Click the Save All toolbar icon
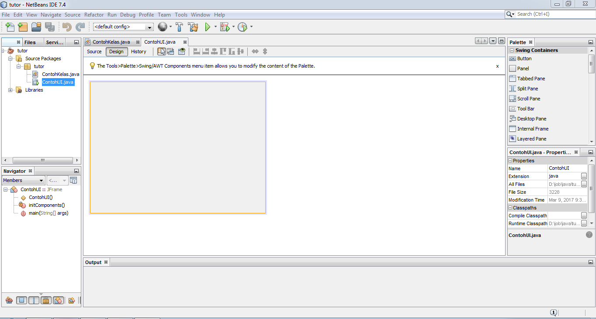This screenshot has height=319, width=596. [50, 27]
